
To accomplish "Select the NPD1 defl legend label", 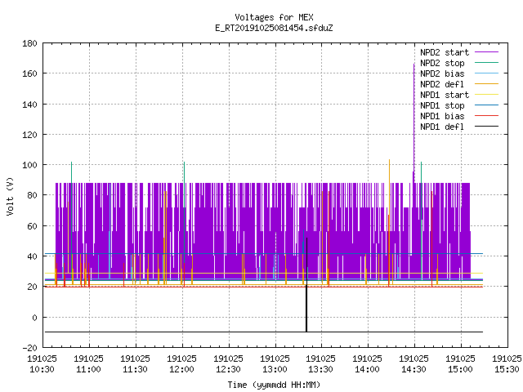I will 442,127.
